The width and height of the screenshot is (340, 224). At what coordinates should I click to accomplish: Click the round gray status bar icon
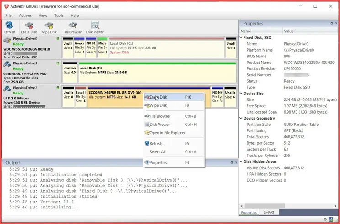(x=325, y=219)
